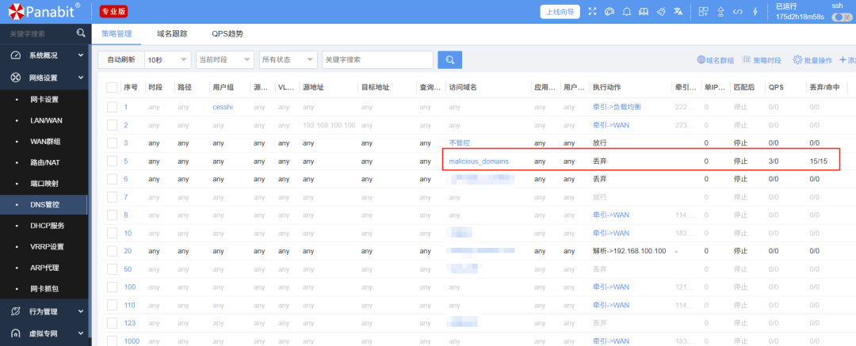Check the box for rule 100
Screen dimensions: 856x346
click(x=112, y=287)
